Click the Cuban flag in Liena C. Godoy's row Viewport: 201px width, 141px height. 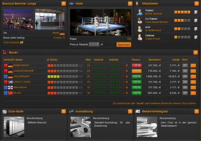coord(10,82)
